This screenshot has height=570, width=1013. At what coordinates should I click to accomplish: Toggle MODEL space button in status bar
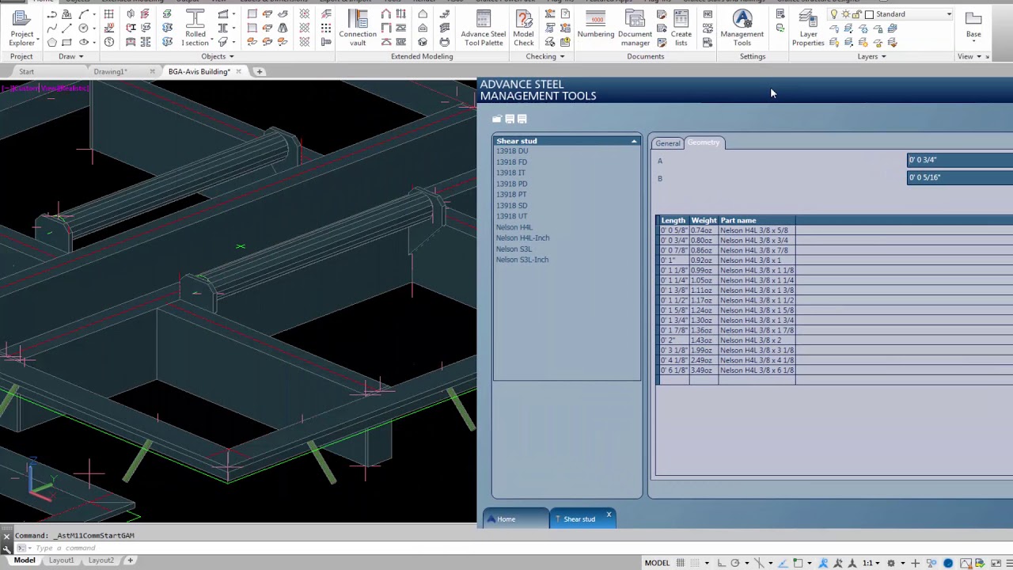tap(657, 563)
